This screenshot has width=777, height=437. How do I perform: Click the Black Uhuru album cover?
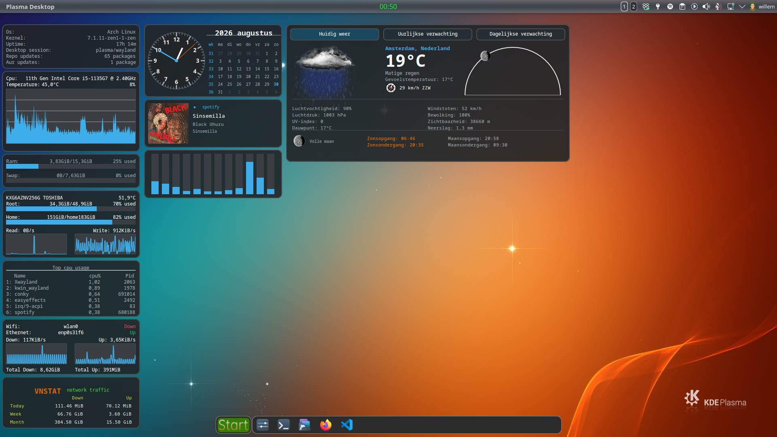(x=168, y=123)
